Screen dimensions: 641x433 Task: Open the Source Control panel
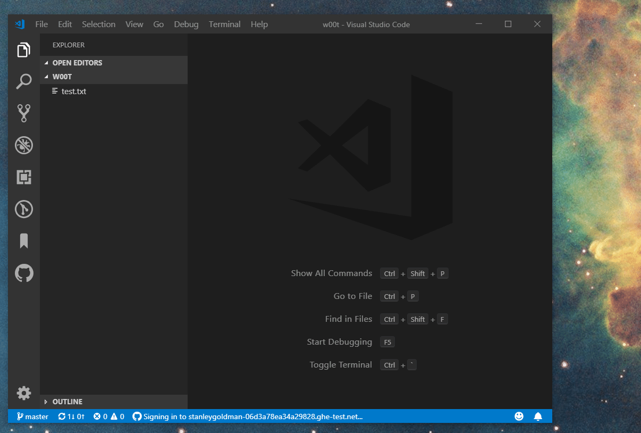23,113
